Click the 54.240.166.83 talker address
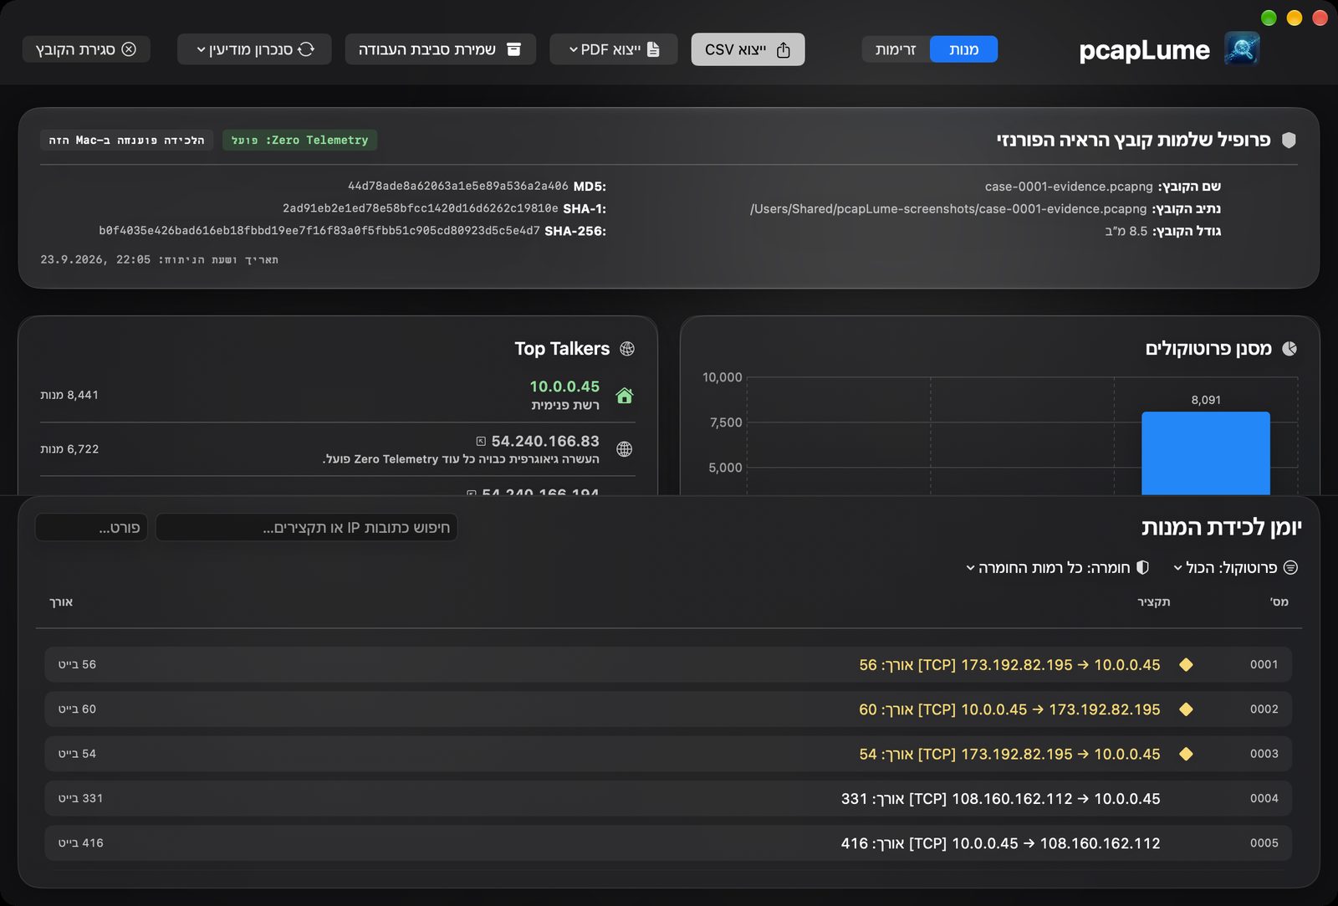The height and width of the screenshot is (906, 1338). [545, 441]
